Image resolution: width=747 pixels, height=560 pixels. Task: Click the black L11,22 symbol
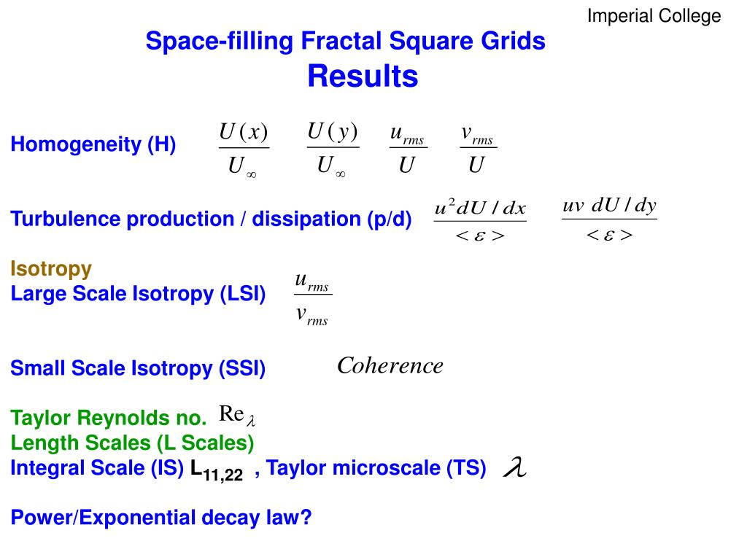(x=217, y=470)
